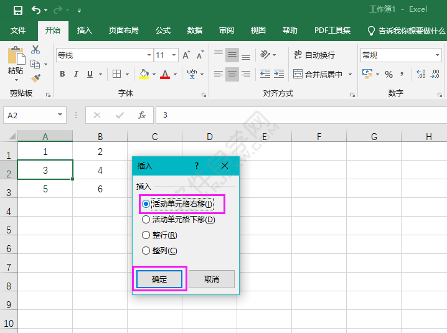447x333 pixels.
Task: Toggle Italic formatting button
Action: pos(76,74)
